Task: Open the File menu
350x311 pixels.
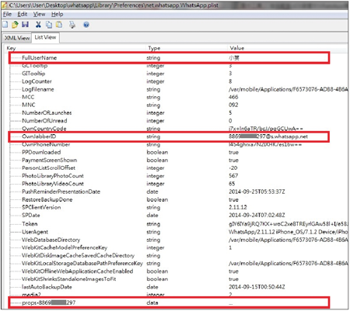Action: [7, 14]
